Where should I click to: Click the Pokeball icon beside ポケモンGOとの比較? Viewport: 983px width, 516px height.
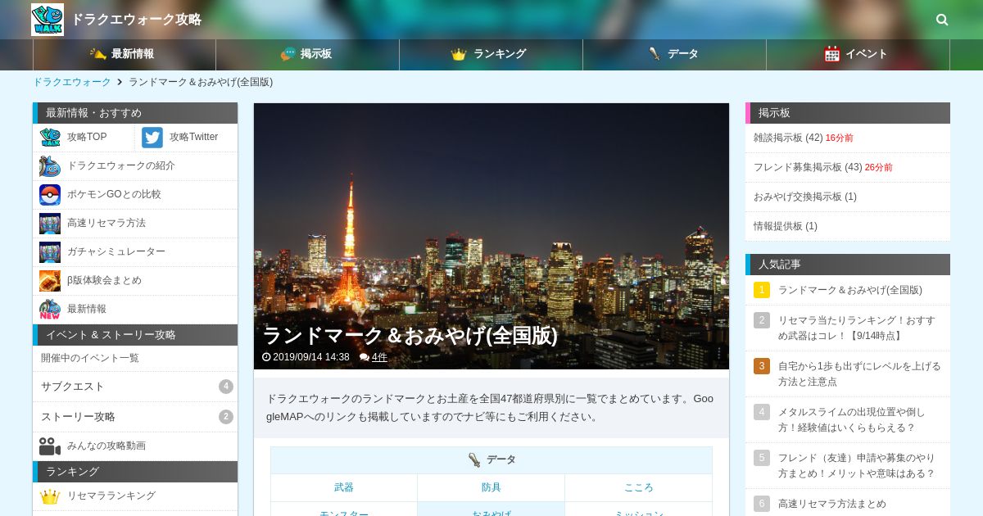click(50, 195)
